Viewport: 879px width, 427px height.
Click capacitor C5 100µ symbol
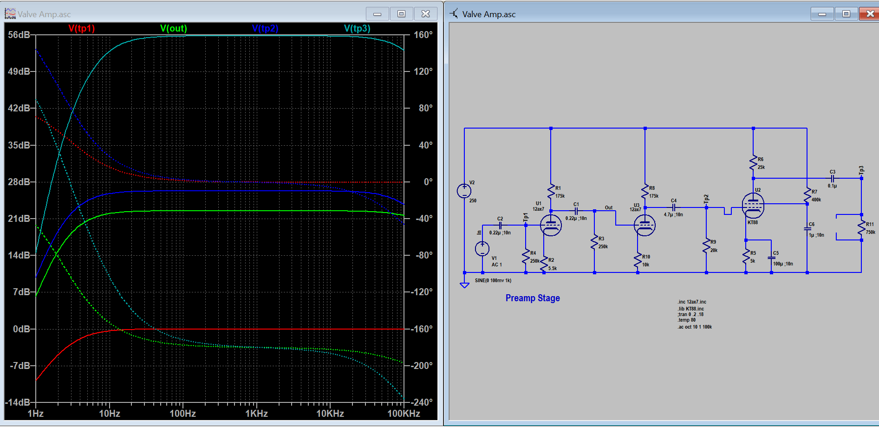coord(771,258)
